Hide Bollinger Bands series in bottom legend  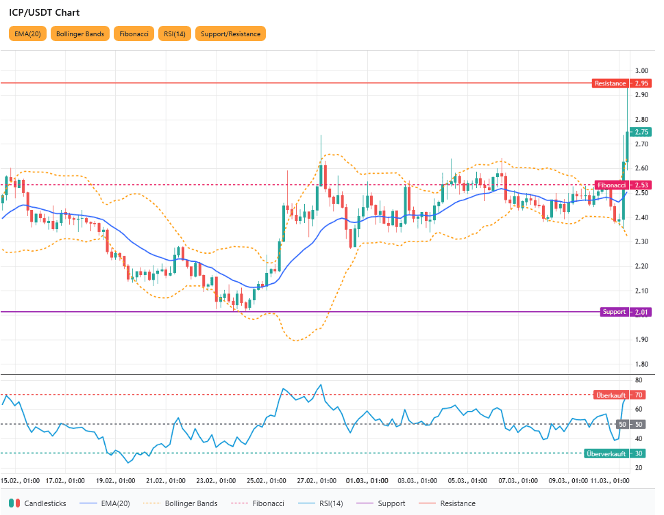coord(180,503)
